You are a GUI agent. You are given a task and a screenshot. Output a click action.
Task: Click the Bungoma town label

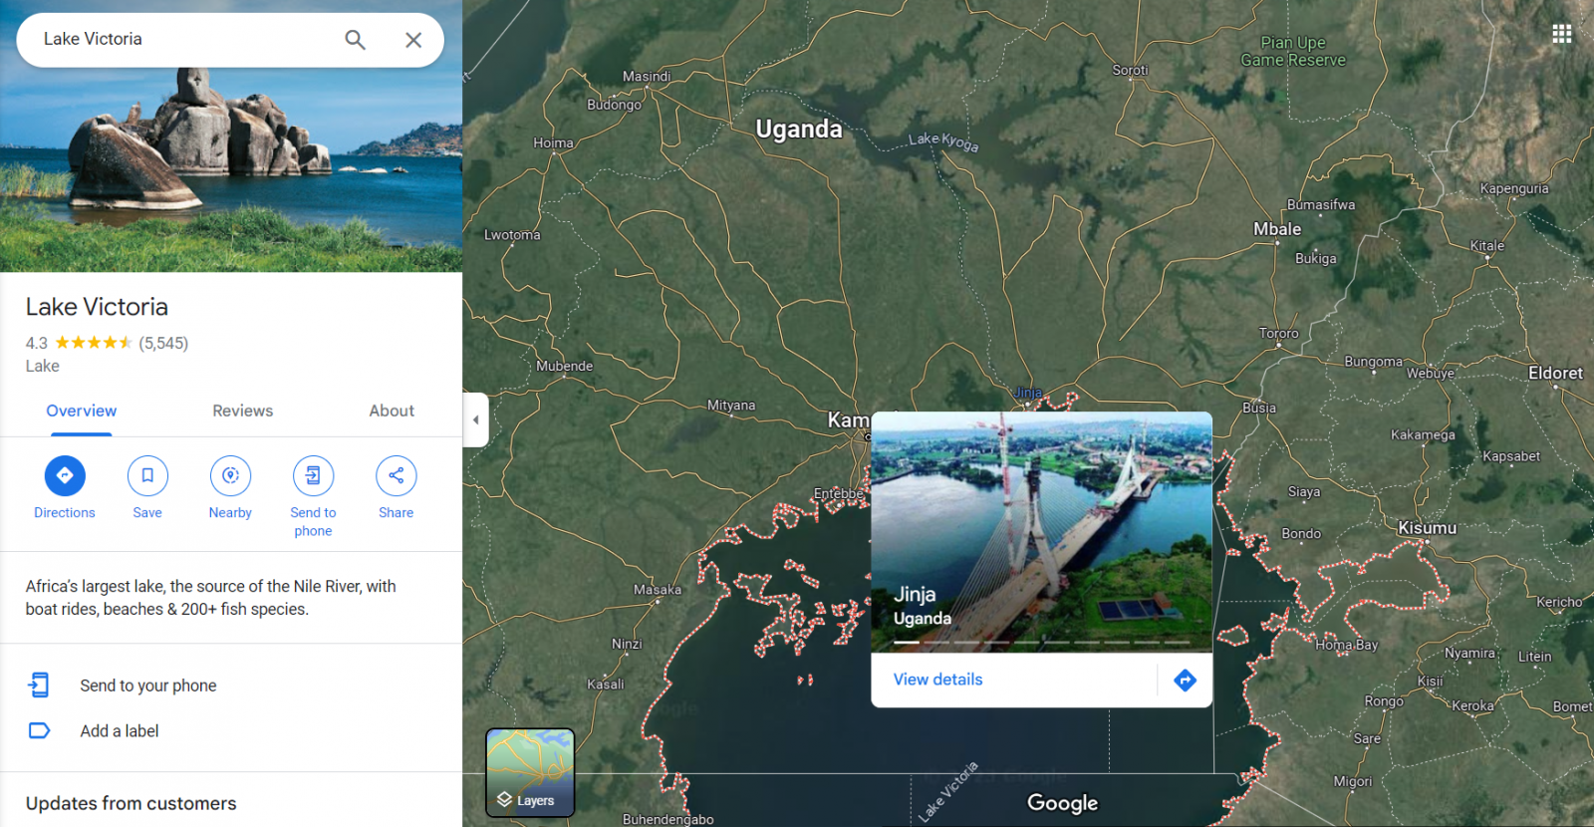1373,361
